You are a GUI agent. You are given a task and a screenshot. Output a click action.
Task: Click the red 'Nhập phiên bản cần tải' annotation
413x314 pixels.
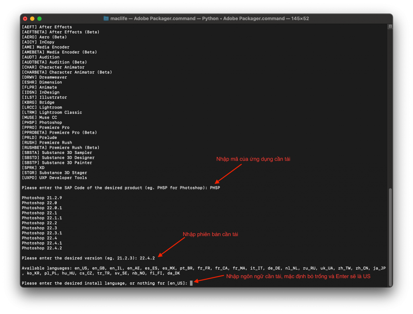tap(210, 234)
